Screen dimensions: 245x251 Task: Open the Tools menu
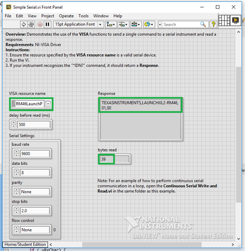[84, 16]
